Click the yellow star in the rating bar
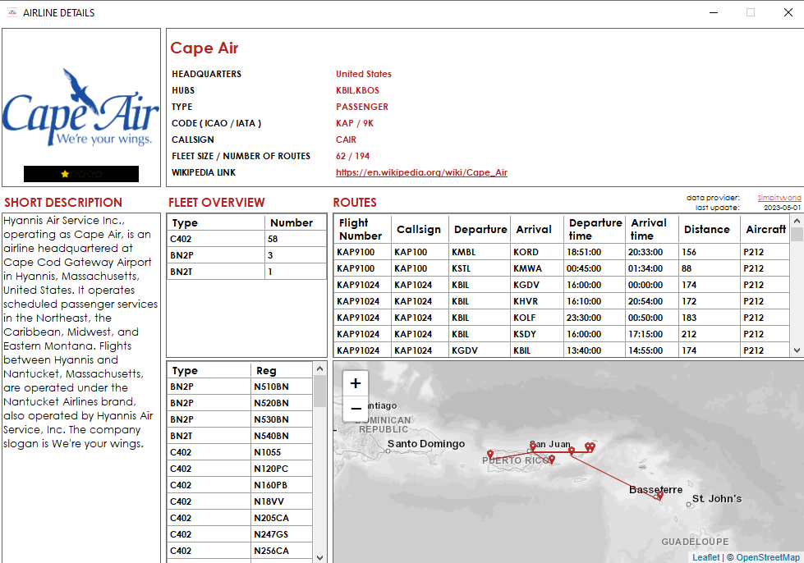The image size is (804, 563). point(65,174)
